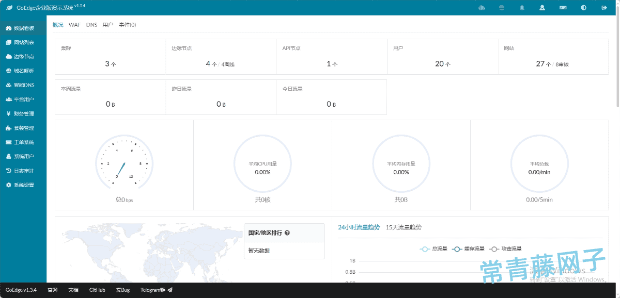Open 网站列表 in the sidebar
This screenshot has width=620, height=298.
(x=23, y=42)
